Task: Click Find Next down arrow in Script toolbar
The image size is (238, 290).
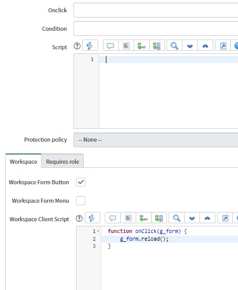Action: pyautogui.click(x=190, y=45)
